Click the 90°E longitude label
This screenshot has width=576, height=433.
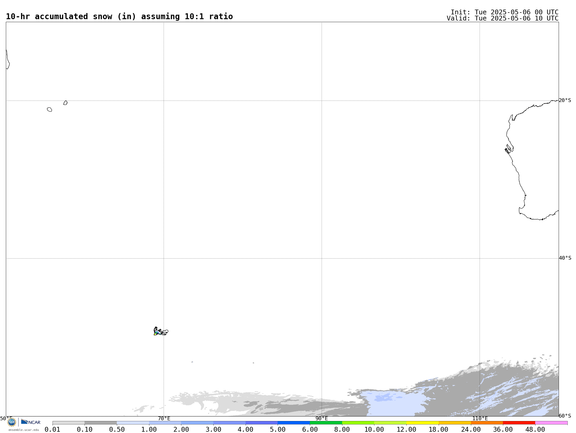pos(322,418)
